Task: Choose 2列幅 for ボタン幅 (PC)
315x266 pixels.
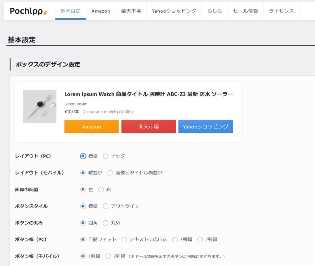Action: coord(200,239)
